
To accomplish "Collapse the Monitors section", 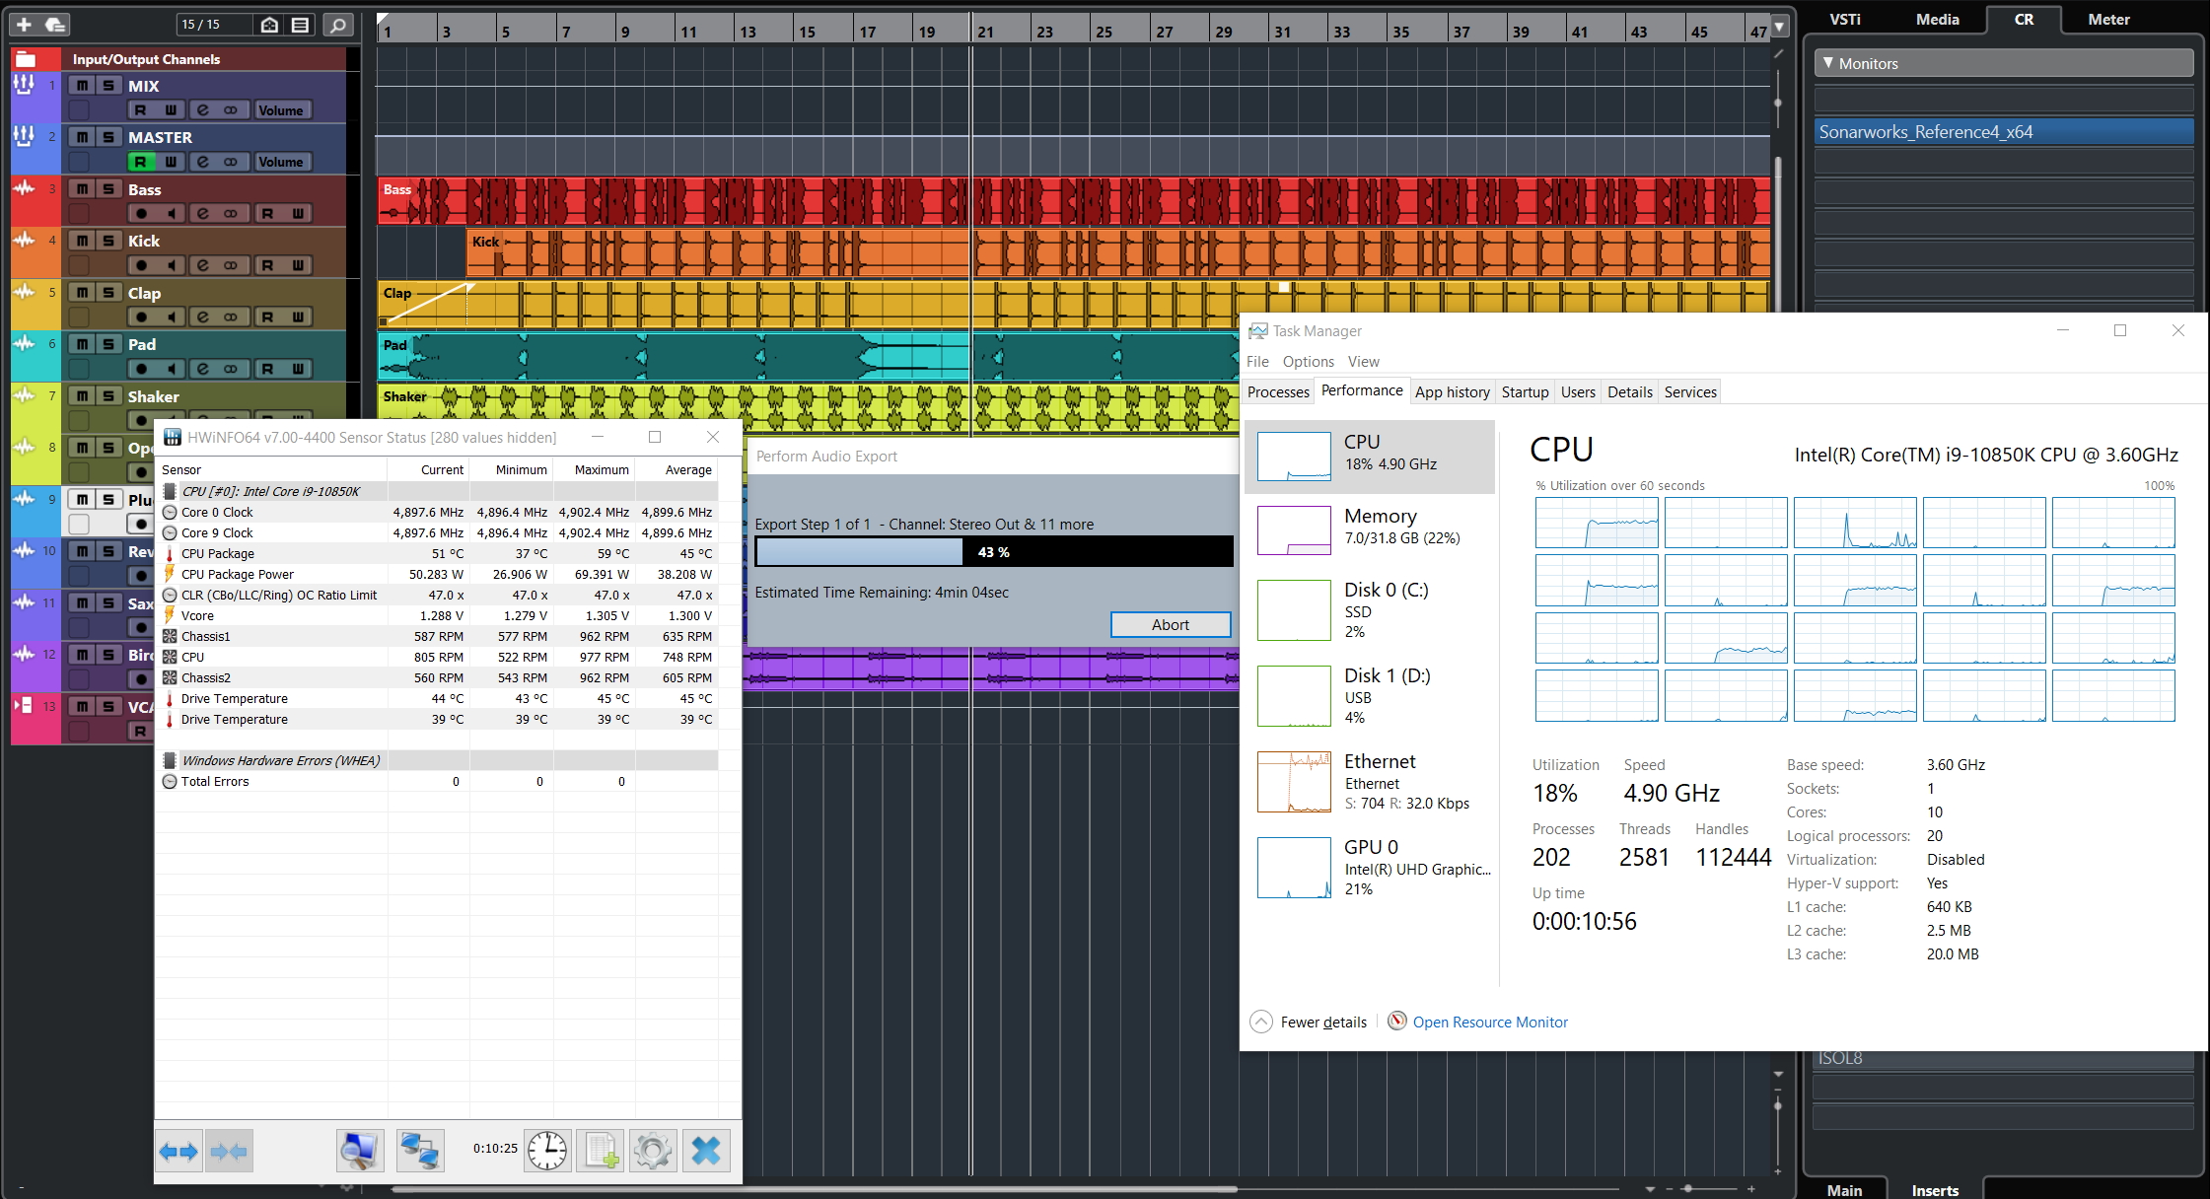I will click(1828, 63).
